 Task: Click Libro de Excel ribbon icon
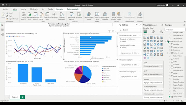[29, 16]
